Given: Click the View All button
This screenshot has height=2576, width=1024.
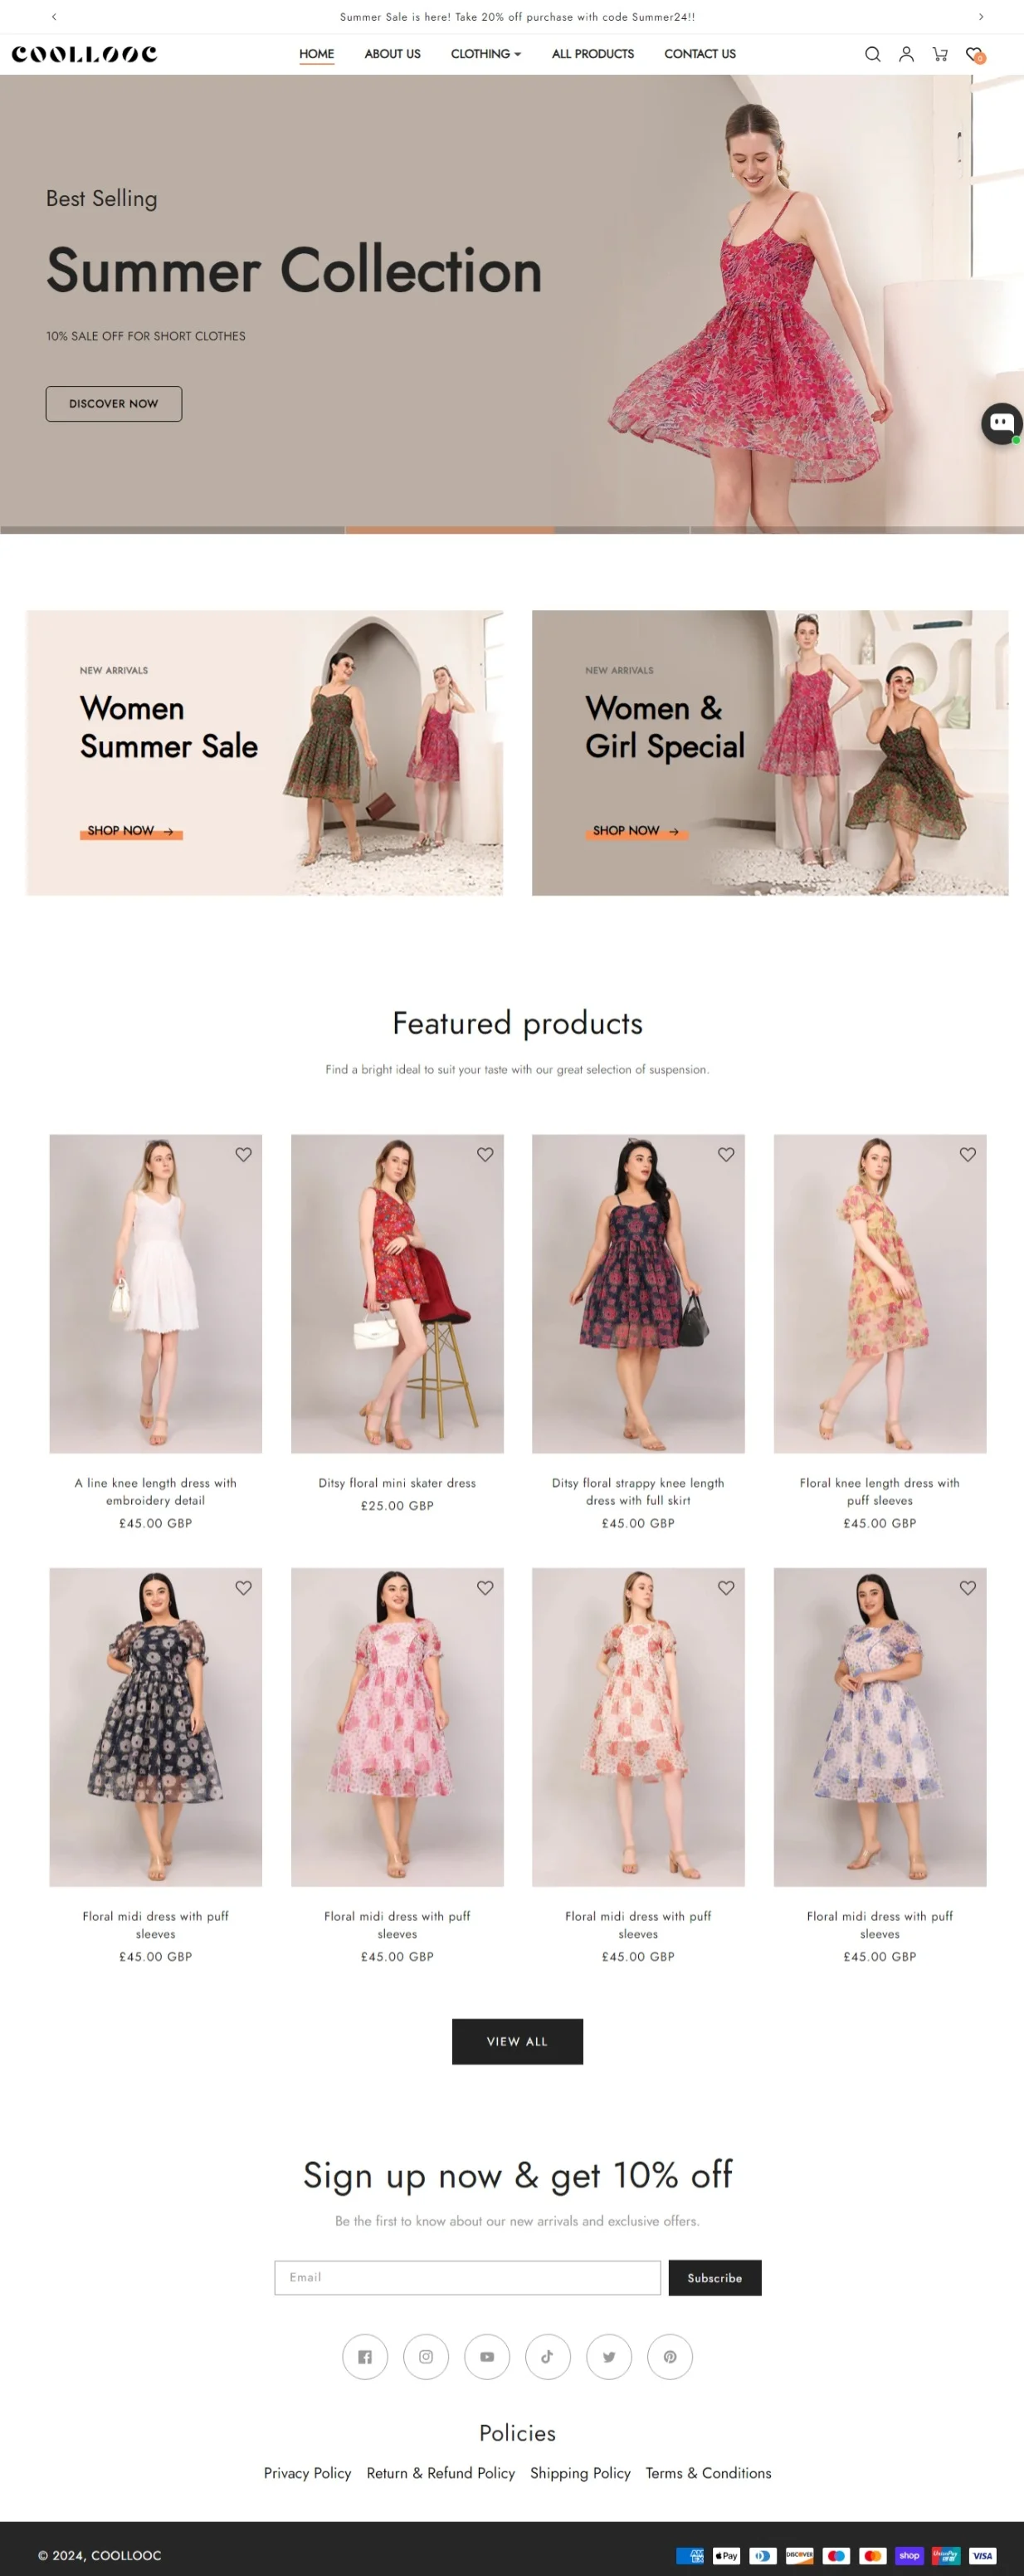Looking at the screenshot, I should pos(517,2042).
